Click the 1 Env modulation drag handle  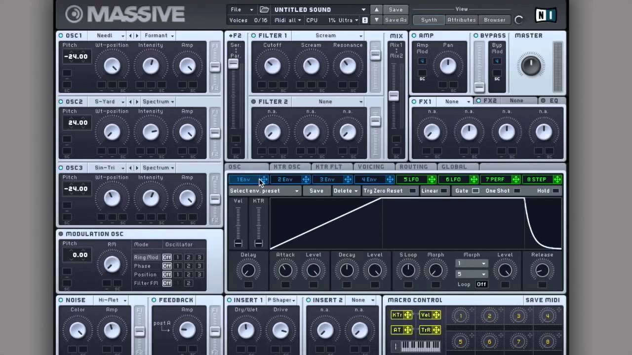[x=264, y=179]
